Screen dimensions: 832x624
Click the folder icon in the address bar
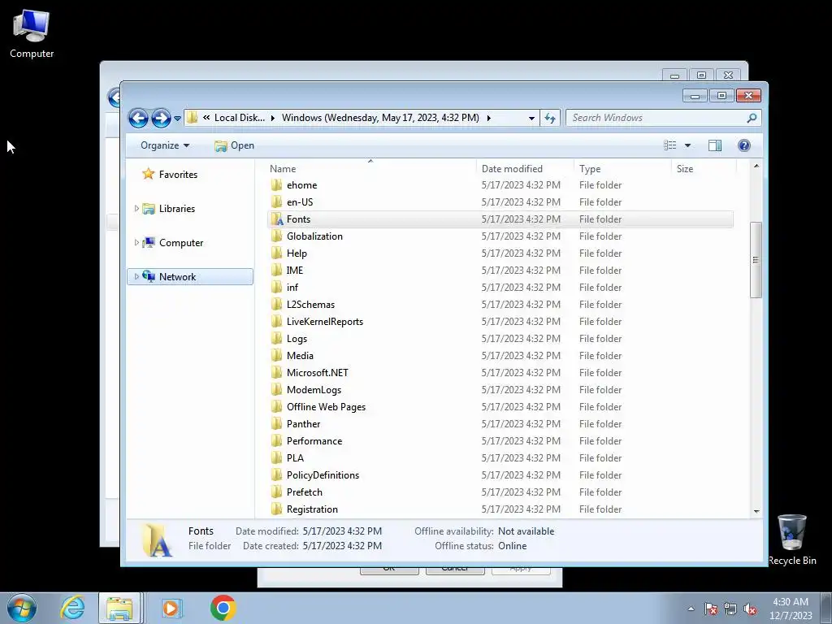tap(193, 118)
